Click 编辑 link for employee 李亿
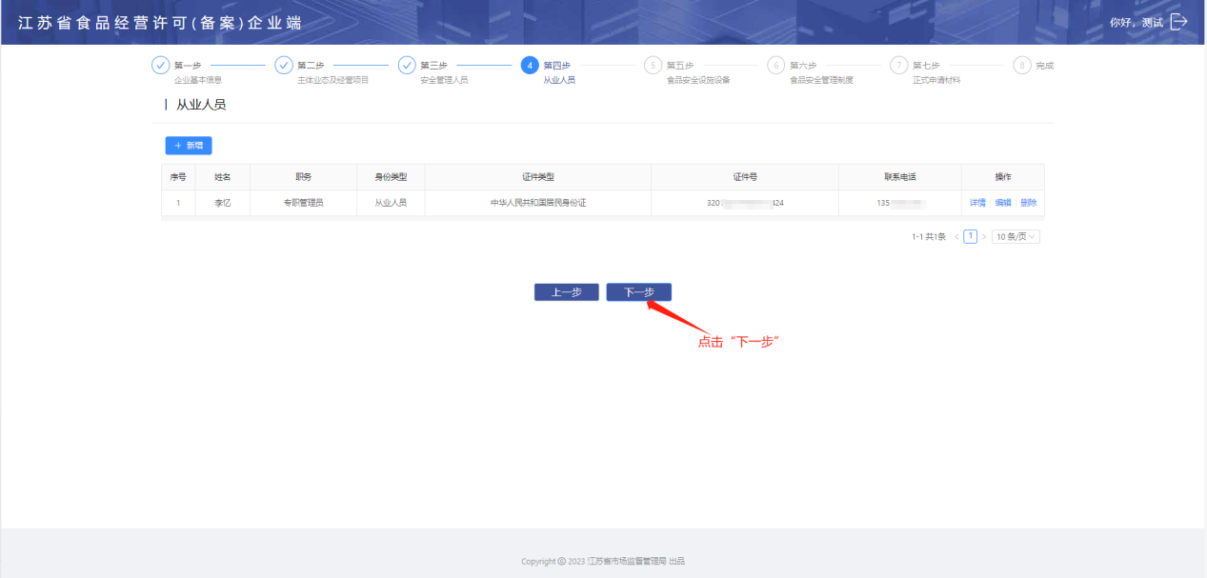 coord(1003,203)
